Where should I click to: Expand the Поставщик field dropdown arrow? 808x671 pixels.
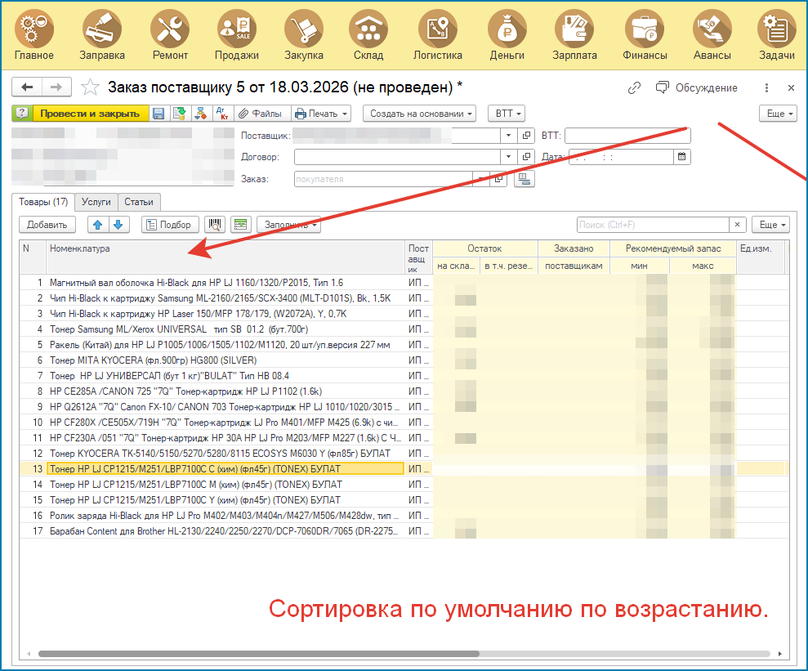pyautogui.click(x=509, y=136)
